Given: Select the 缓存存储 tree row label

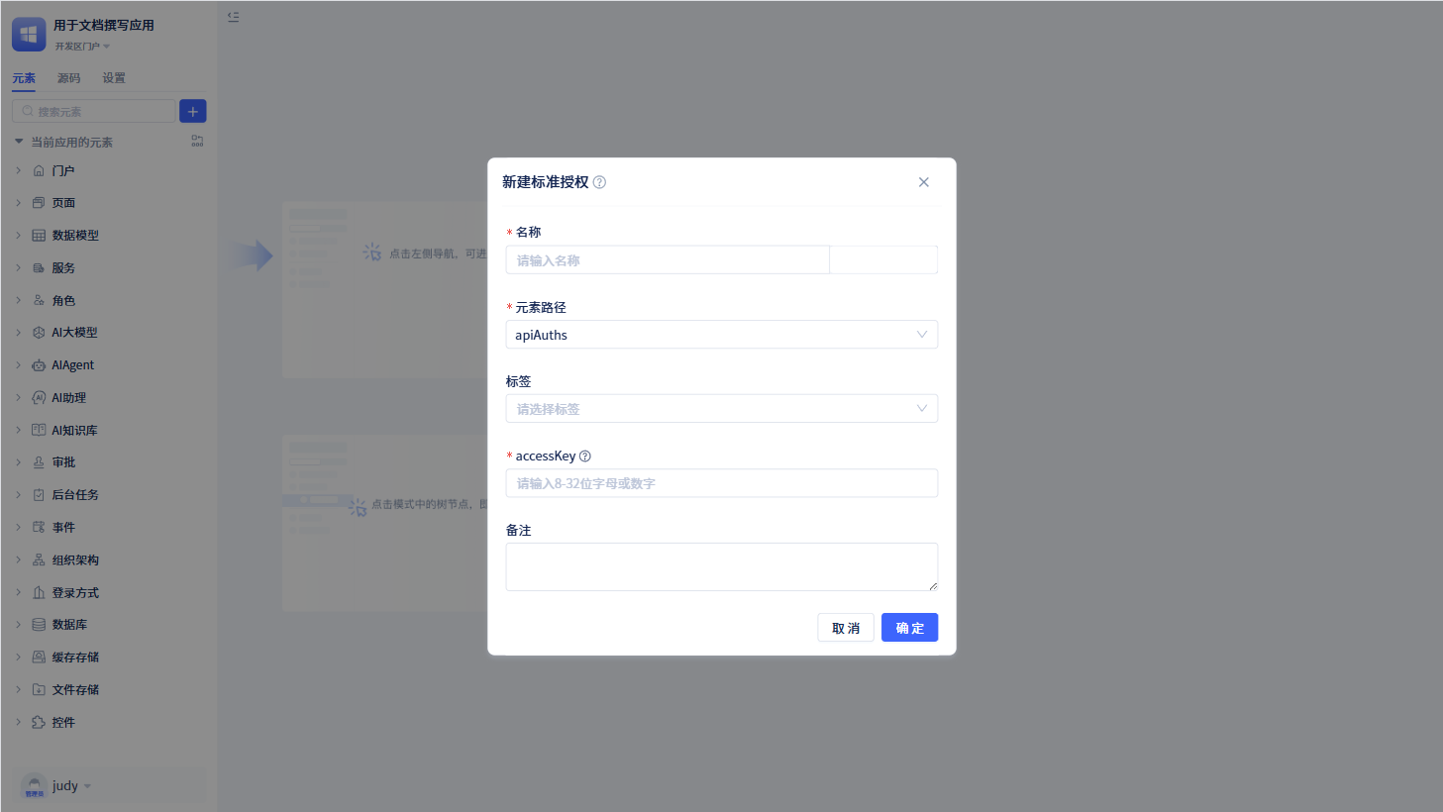Looking at the screenshot, I should pyautogui.click(x=75, y=658).
